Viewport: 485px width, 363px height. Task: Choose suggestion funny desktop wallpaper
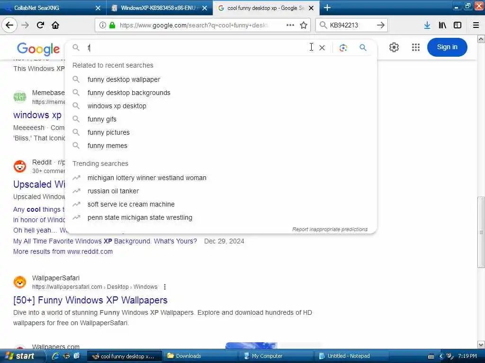click(124, 79)
